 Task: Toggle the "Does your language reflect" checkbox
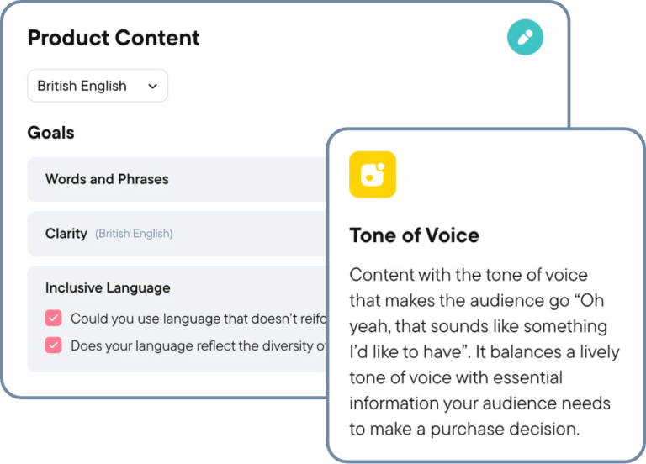tap(53, 345)
